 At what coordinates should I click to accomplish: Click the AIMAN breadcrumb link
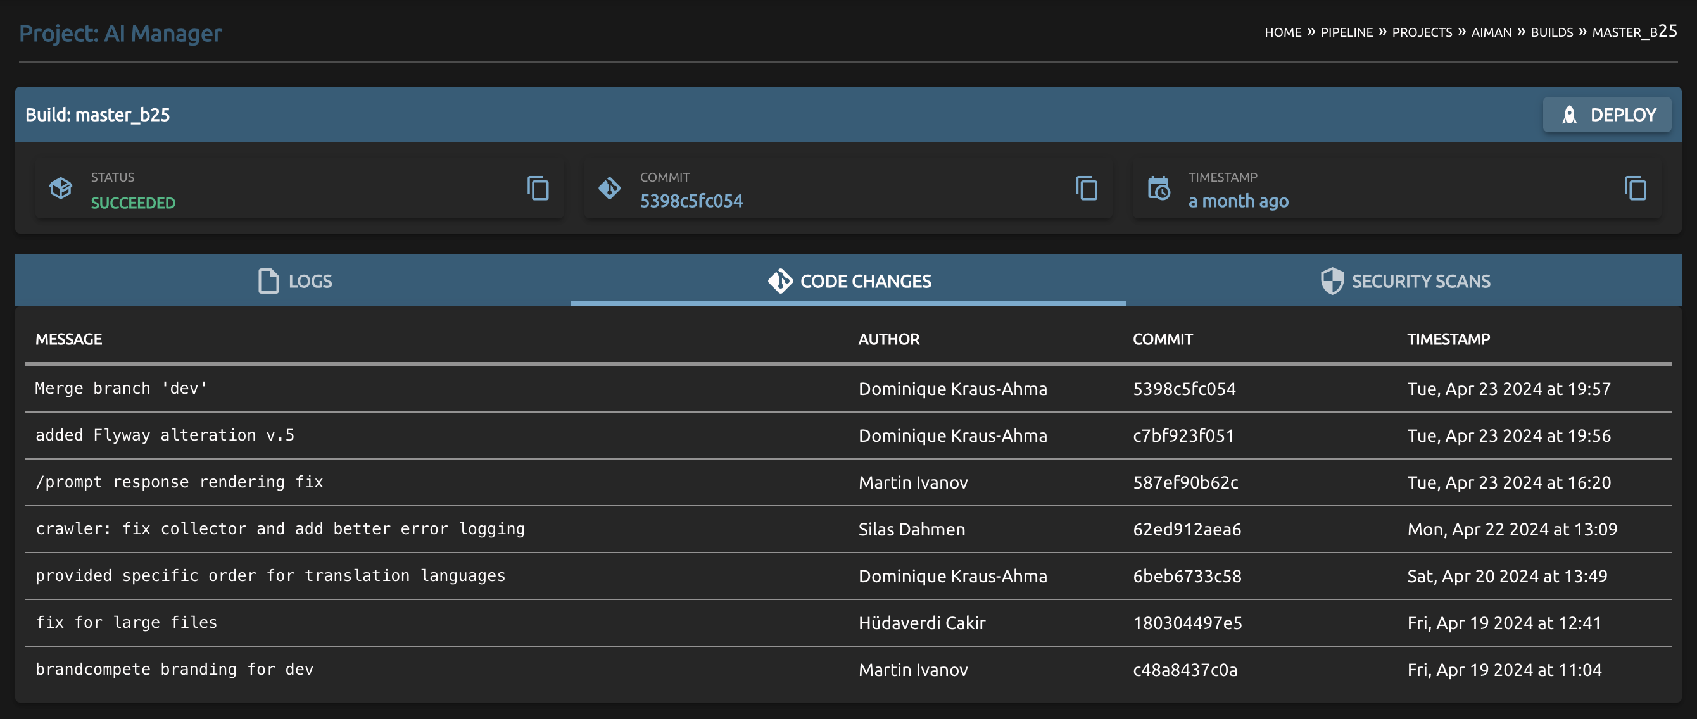point(1491,32)
